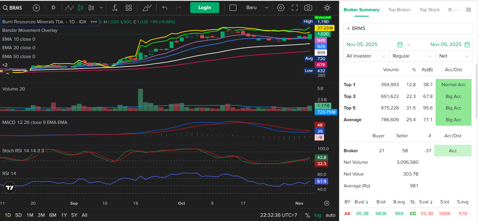Toggle auto scale on the chart
The image size is (478, 221).
[x=330, y=215]
